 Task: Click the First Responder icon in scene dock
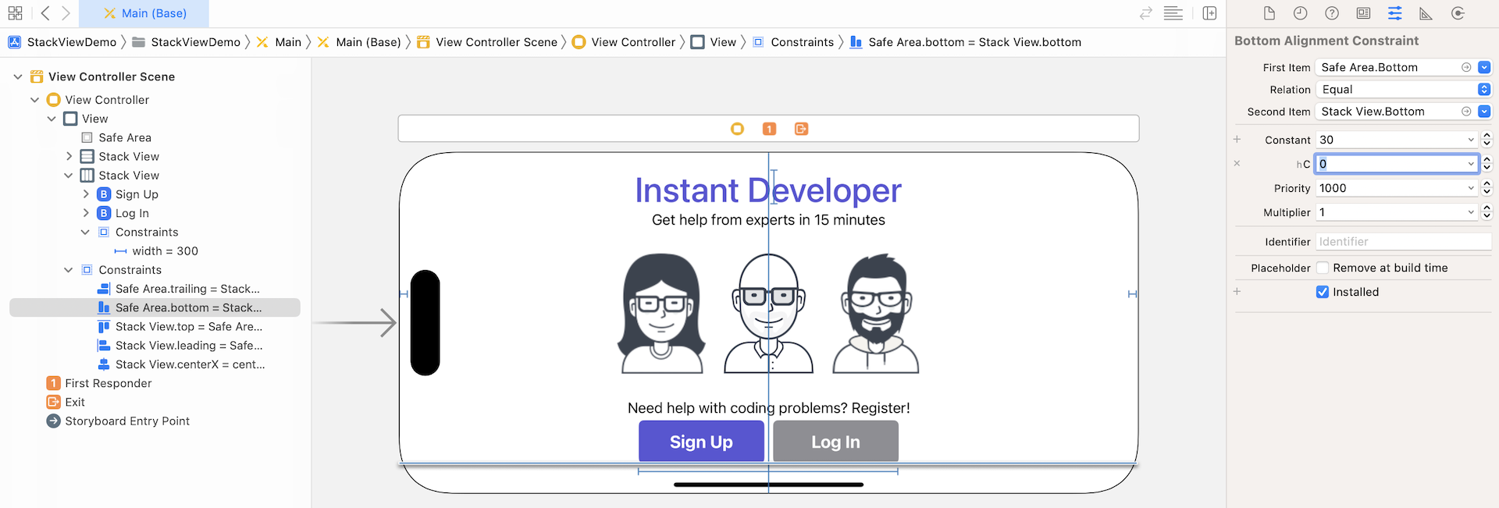(769, 129)
